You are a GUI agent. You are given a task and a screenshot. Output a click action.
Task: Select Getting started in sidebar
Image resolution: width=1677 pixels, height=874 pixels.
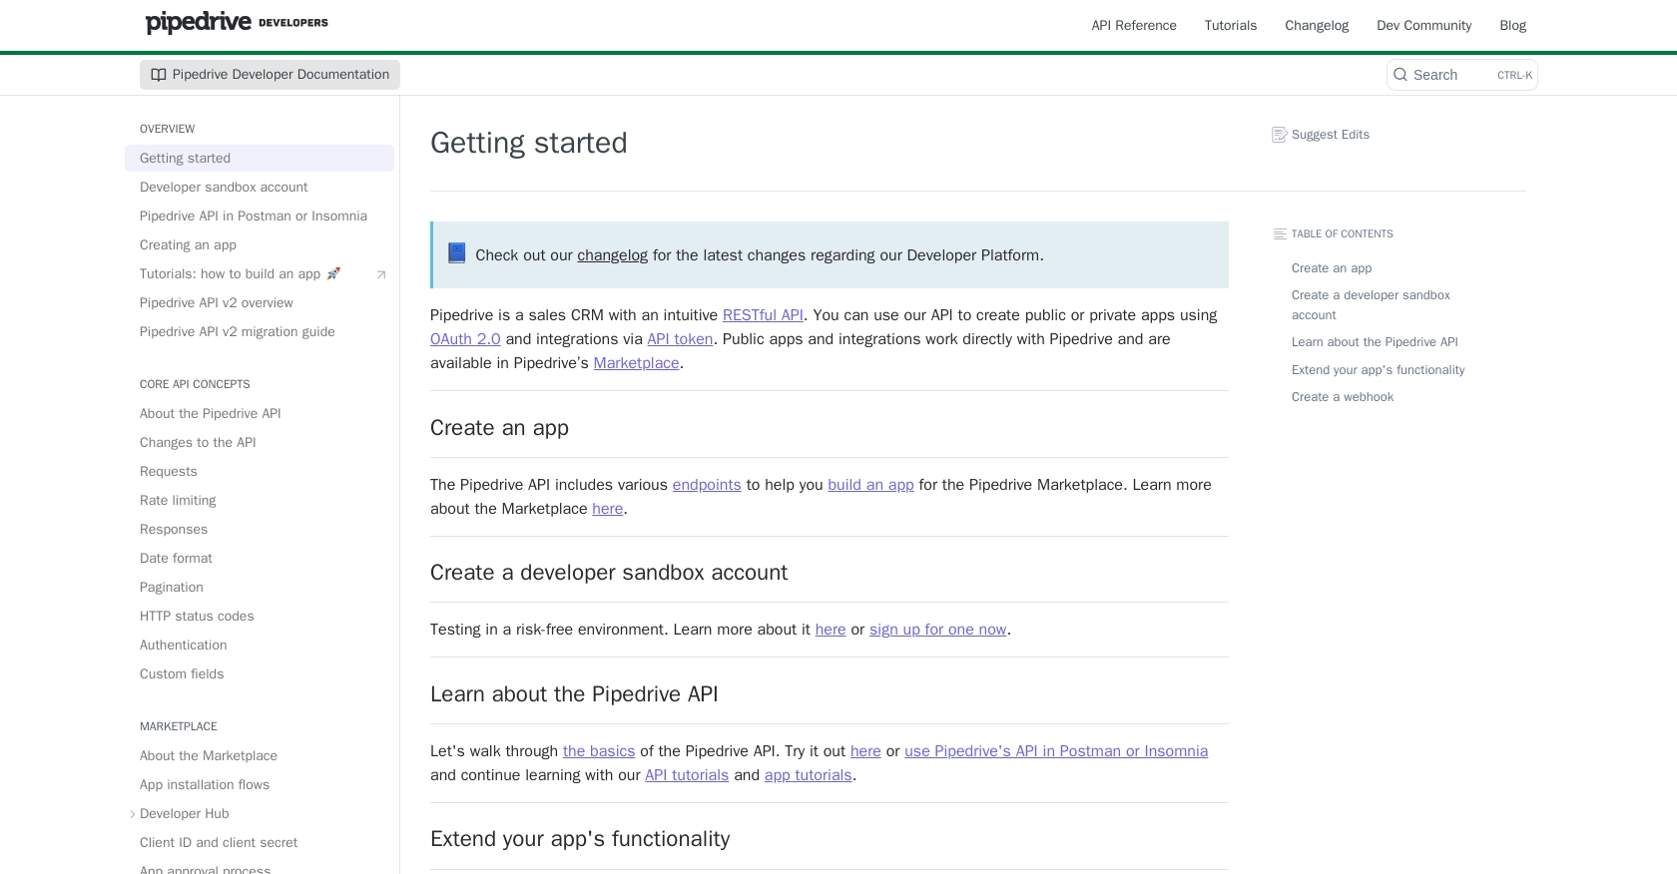coord(260,158)
